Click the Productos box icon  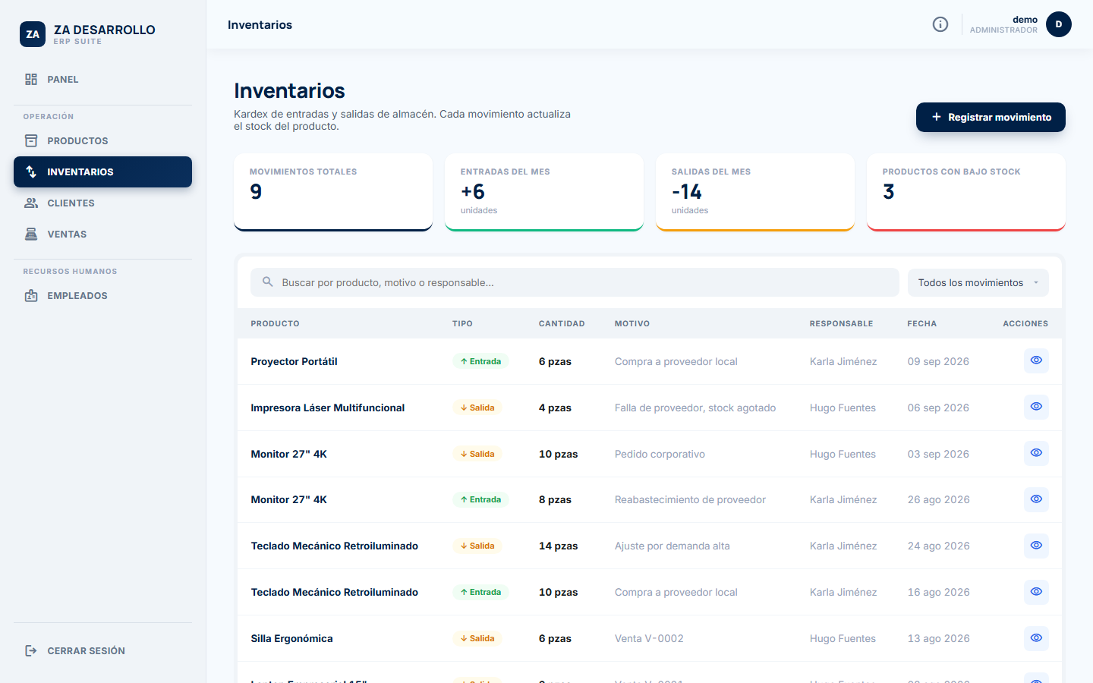31,140
